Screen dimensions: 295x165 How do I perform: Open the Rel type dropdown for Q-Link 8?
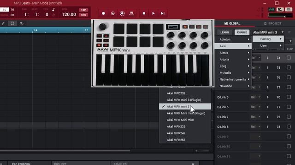[255, 126]
